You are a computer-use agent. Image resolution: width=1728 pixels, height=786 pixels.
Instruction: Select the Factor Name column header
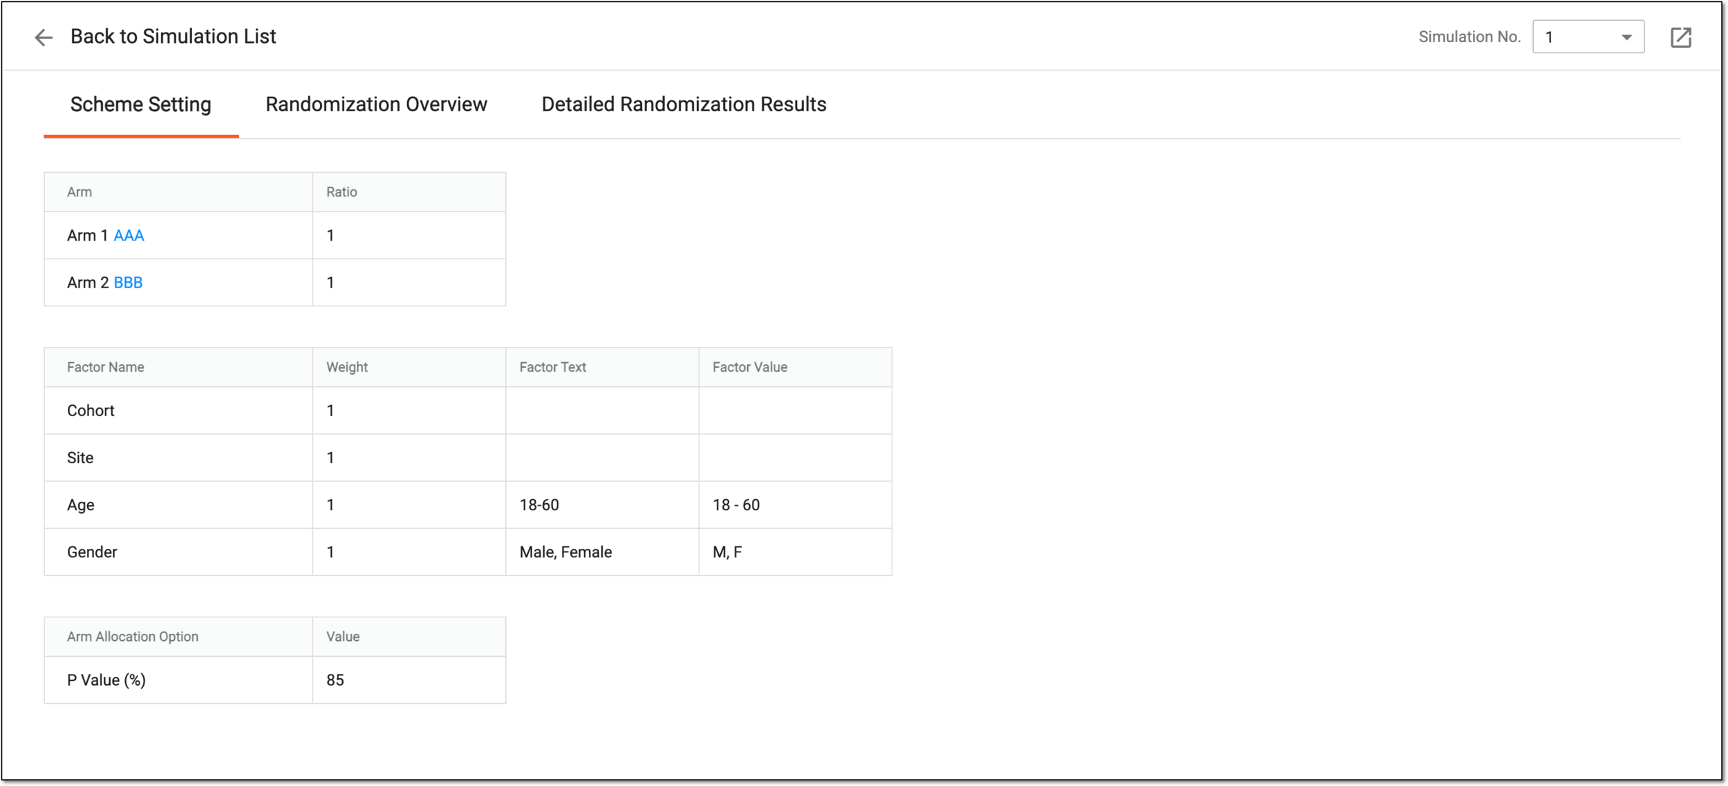(x=178, y=367)
